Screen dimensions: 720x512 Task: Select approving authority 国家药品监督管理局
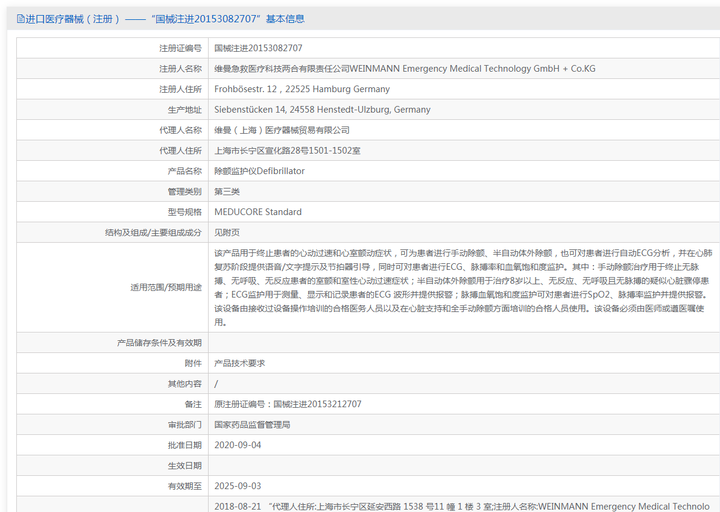[x=252, y=425]
